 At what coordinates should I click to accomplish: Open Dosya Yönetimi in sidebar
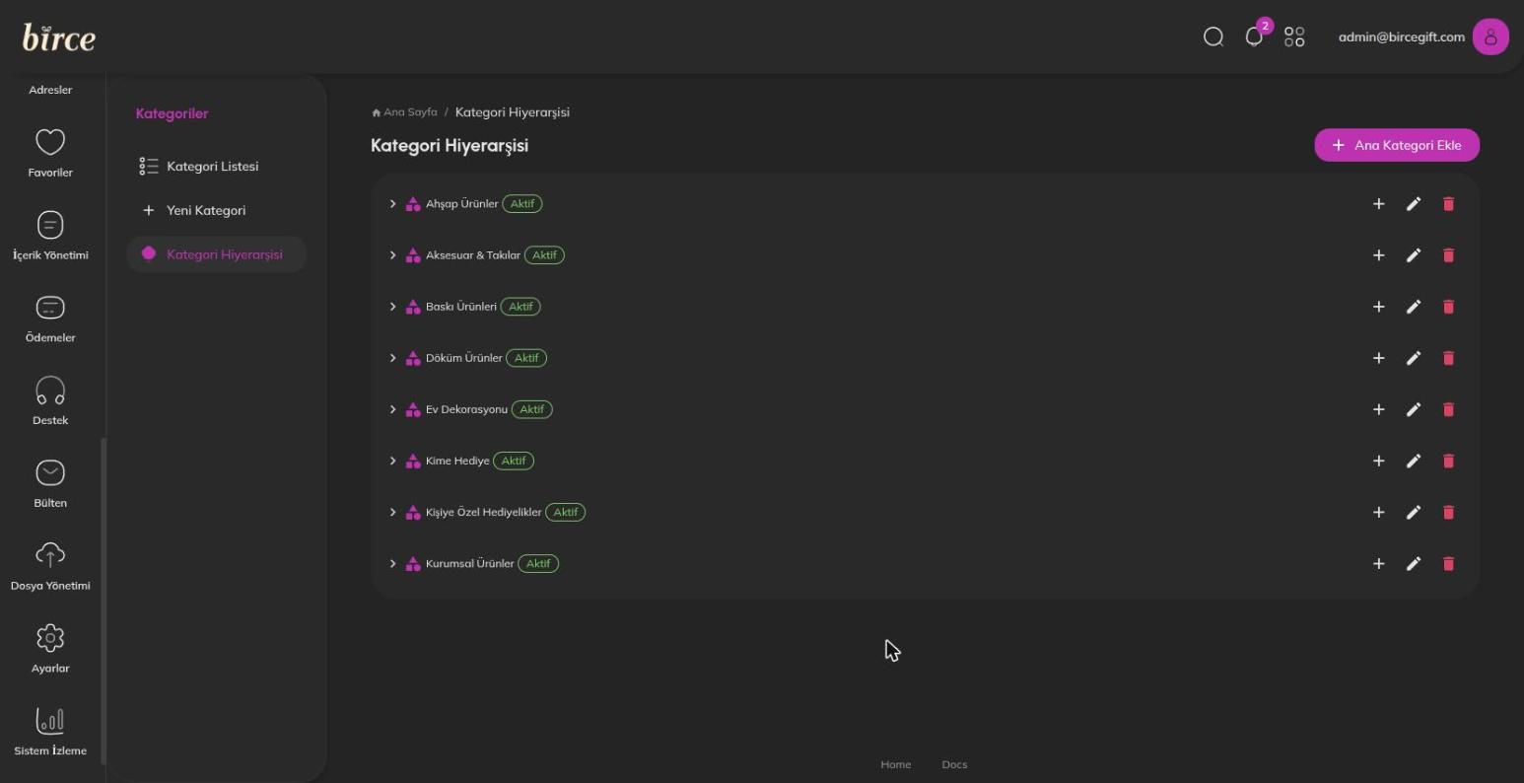pos(50,566)
